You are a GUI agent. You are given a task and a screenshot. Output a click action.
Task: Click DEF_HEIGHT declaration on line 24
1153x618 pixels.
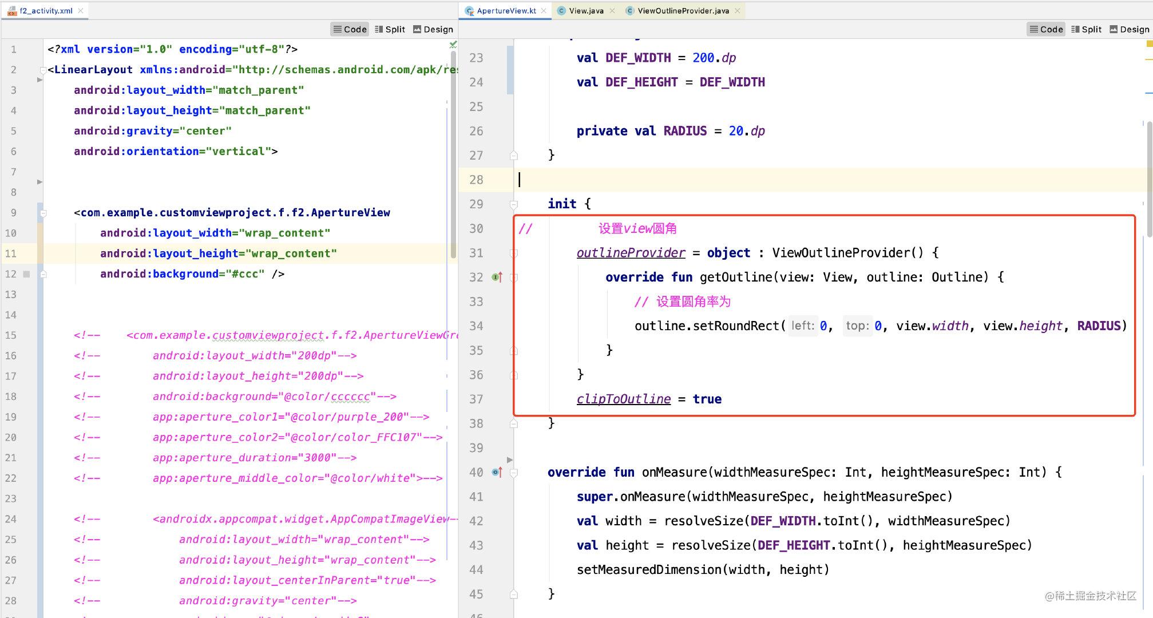(641, 82)
